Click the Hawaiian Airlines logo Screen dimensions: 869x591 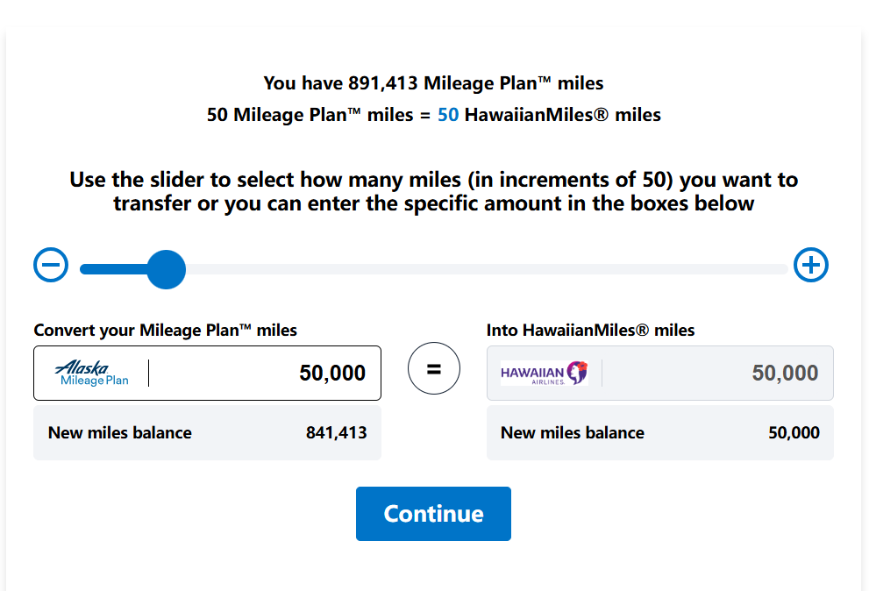[545, 373]
